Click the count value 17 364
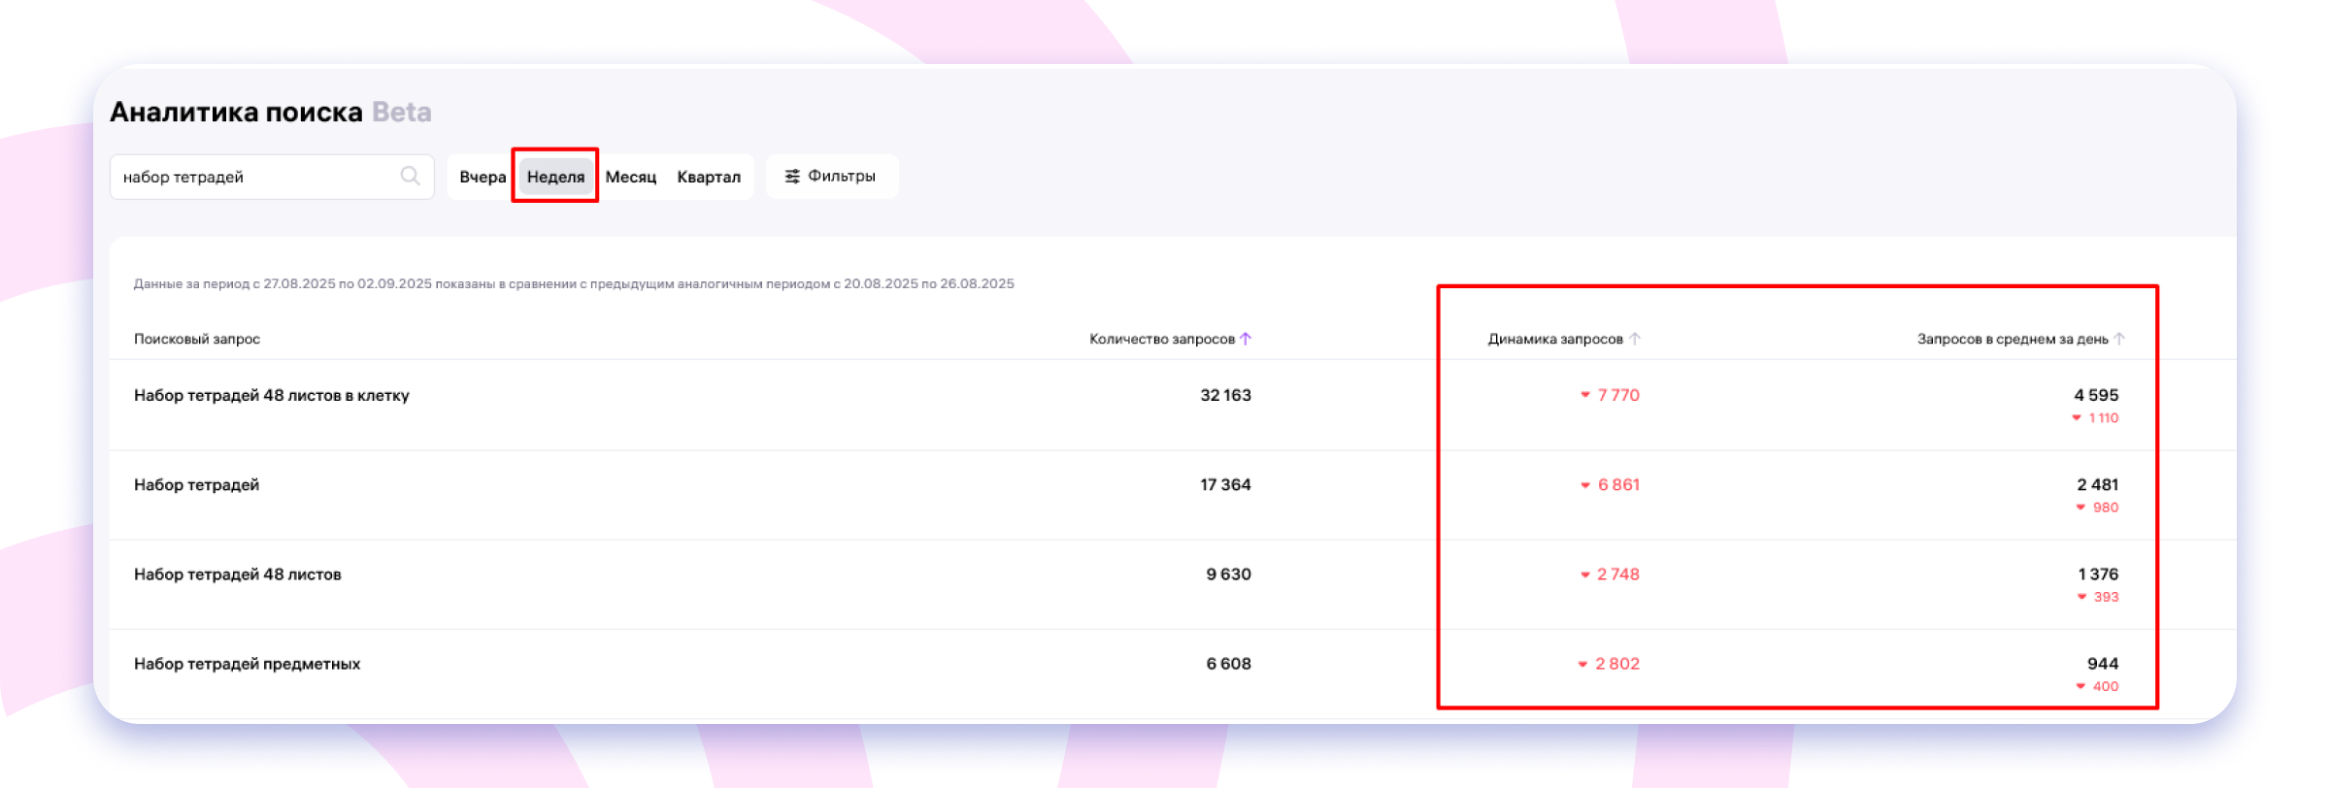Image resolution: width=2330 pixels, height=788 pixels. [x=1225, y=484]
